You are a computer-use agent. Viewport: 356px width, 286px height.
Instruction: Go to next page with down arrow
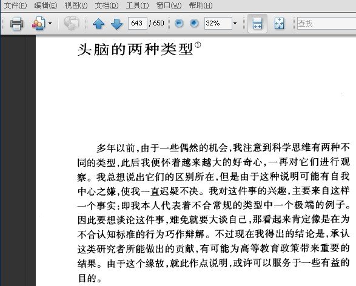(x=117, y=24)
